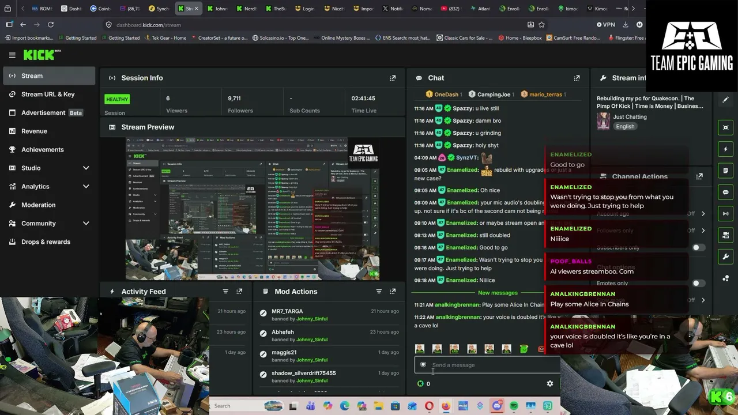Viewport: 738px width, 415px height.
Task: Expand the Analytics submenu chevron
Action: [86, 186]
